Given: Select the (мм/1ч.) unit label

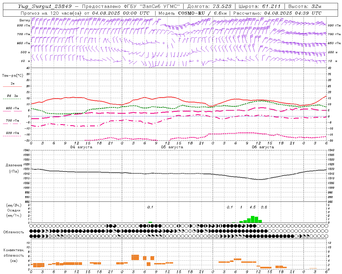Looking at the screenshot, I should [x=14, y=215].
